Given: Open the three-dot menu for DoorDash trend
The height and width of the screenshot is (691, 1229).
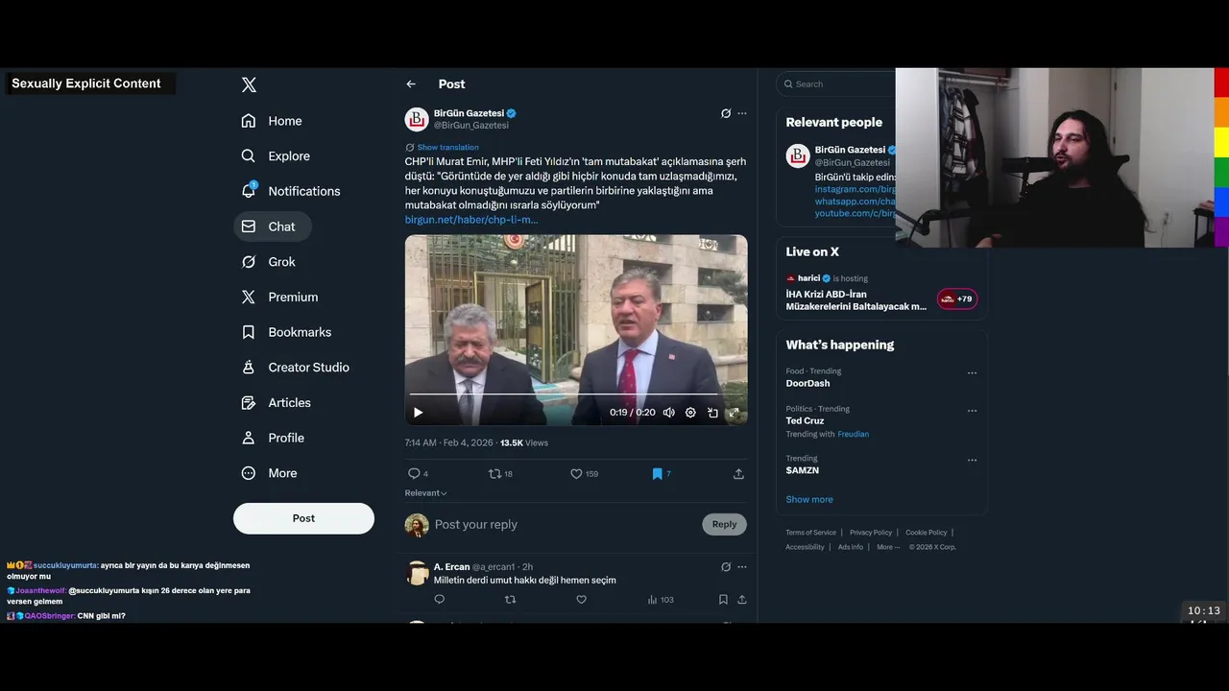Looking at the screenshot, I should (x=972, y=372).
